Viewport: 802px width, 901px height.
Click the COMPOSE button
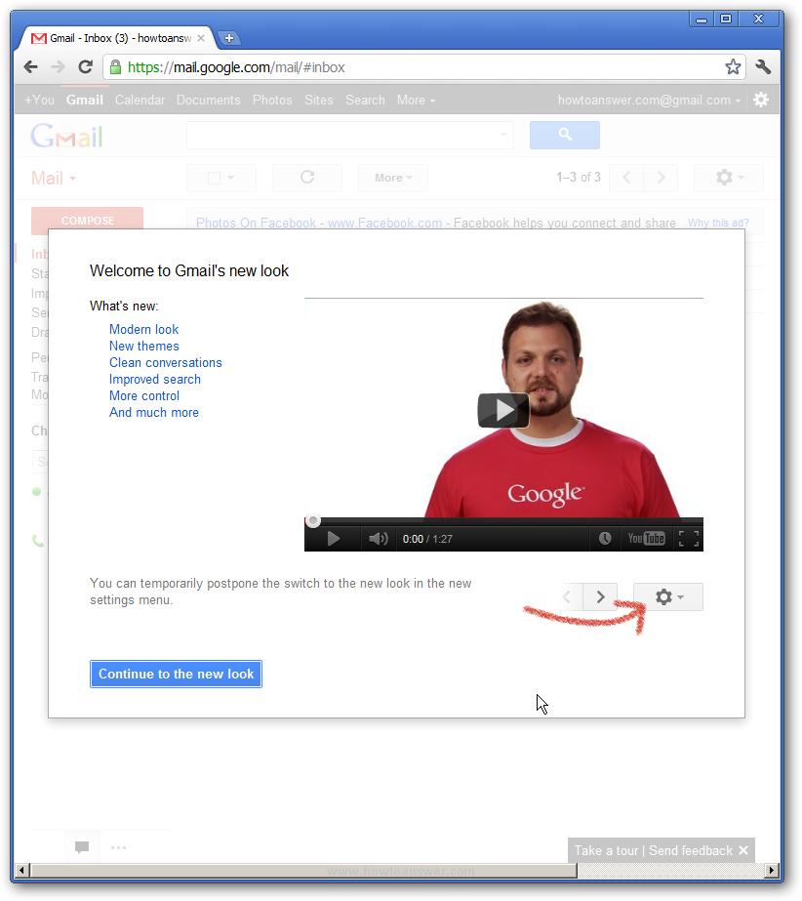pyautogui.click(x=88, y=221)
